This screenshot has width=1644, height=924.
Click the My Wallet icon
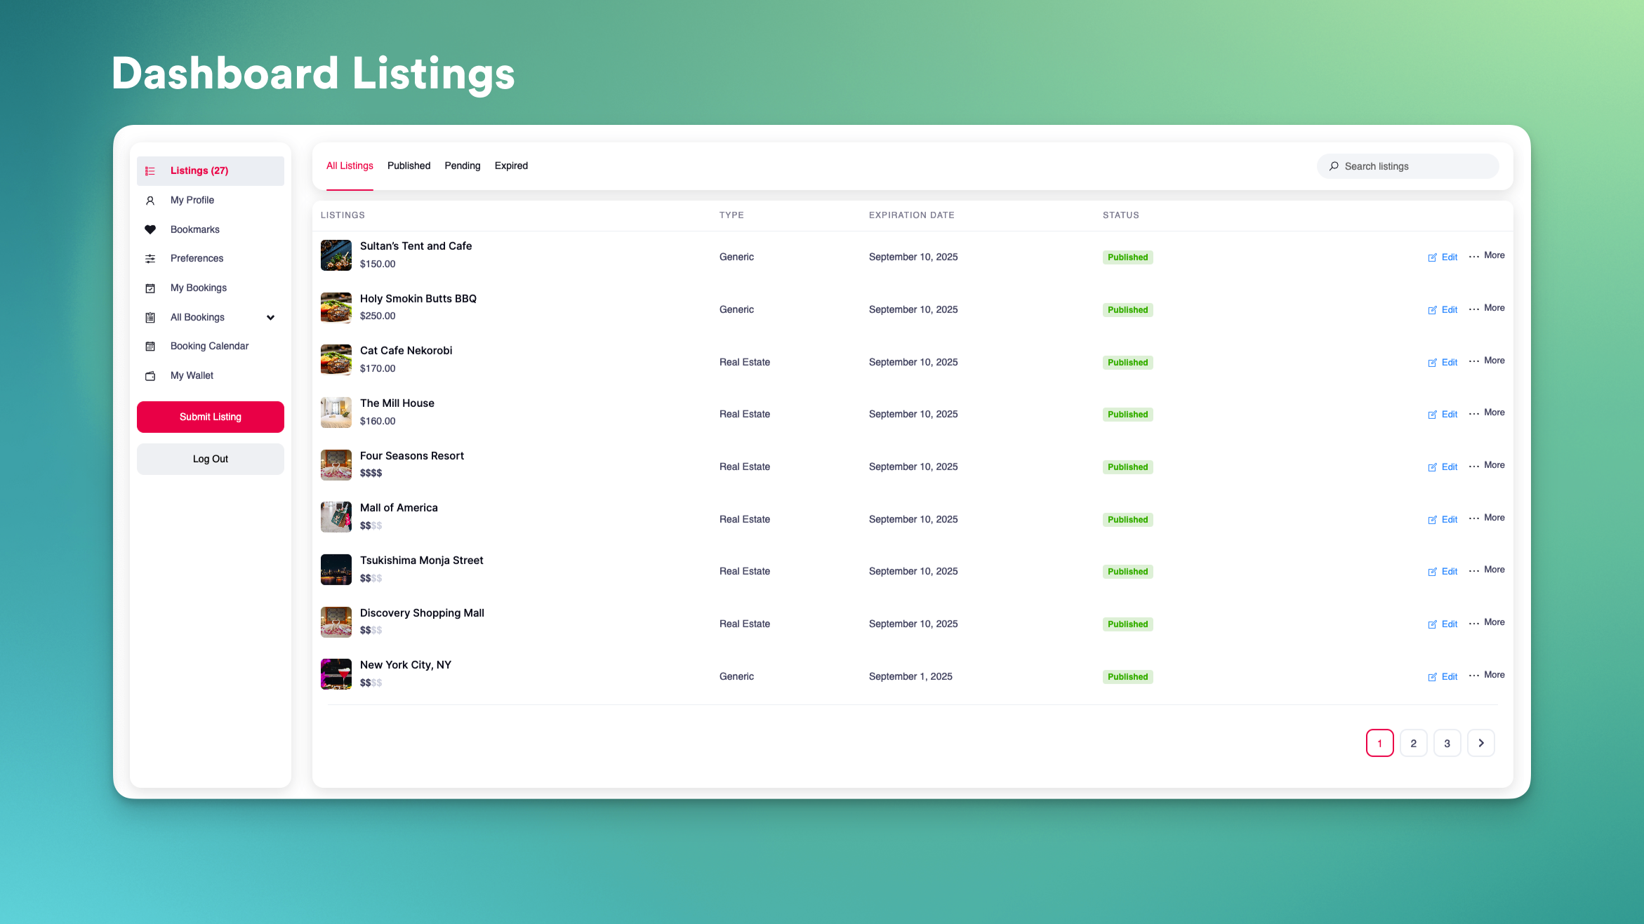coord(150,376)
